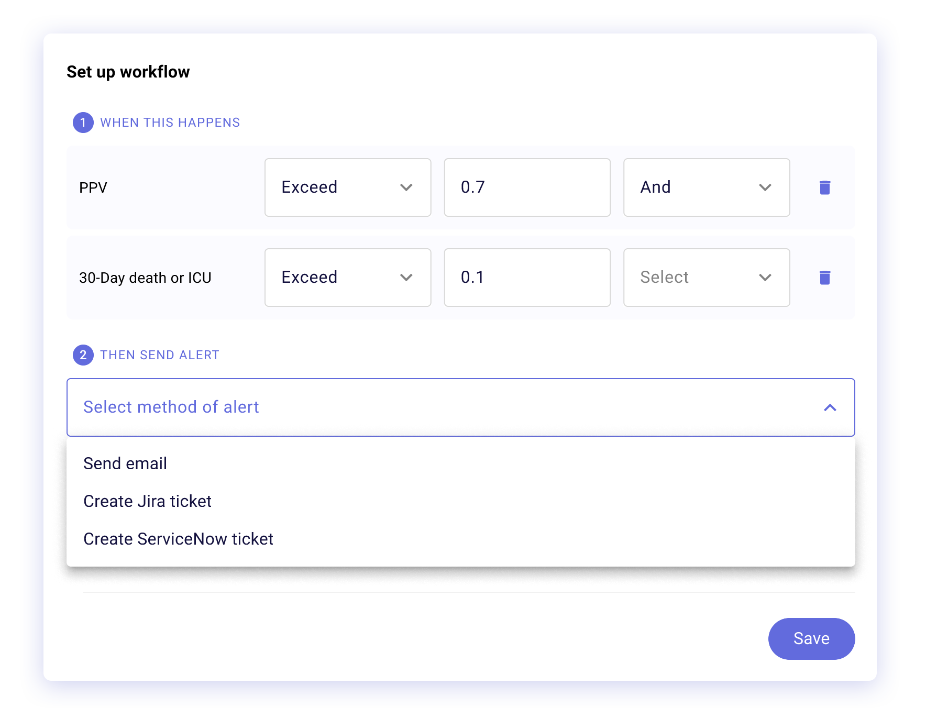
Task: Open the 30-Day death Exceed dropdown
Action: tap(347, 278)
